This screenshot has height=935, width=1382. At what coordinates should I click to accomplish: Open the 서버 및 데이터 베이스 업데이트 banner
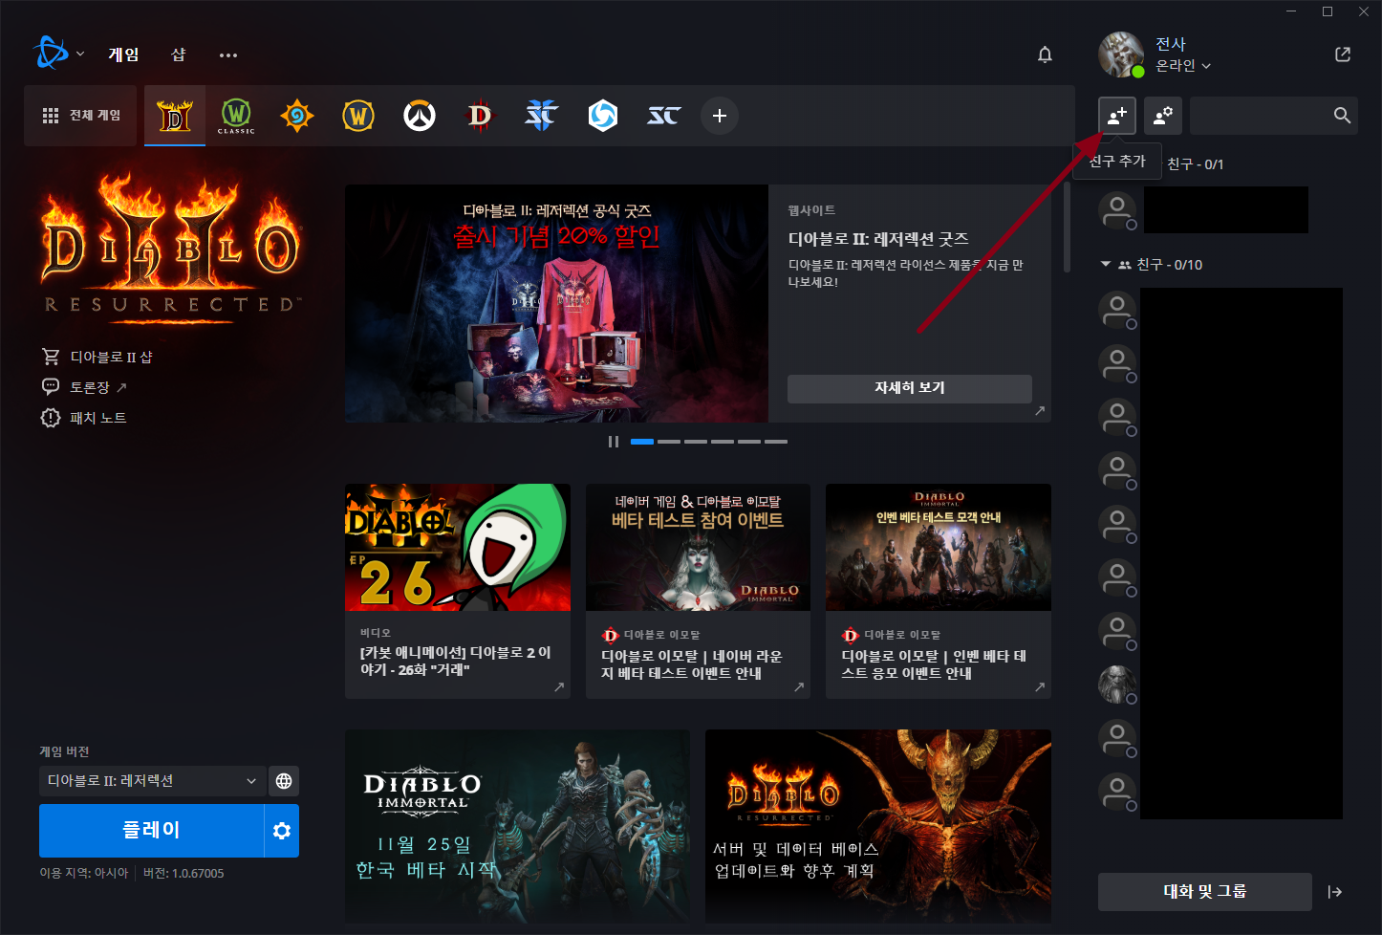click(x=878, y=827)
